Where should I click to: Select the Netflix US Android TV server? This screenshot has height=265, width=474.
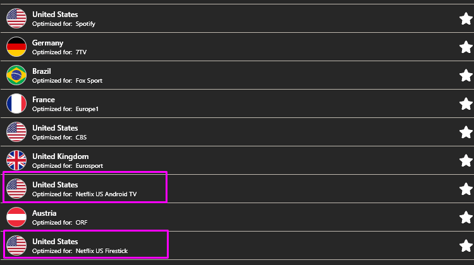pyautogui.click(x=85, y=189)
